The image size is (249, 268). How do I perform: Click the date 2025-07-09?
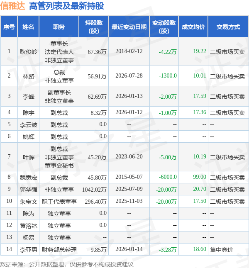[129, 189]
